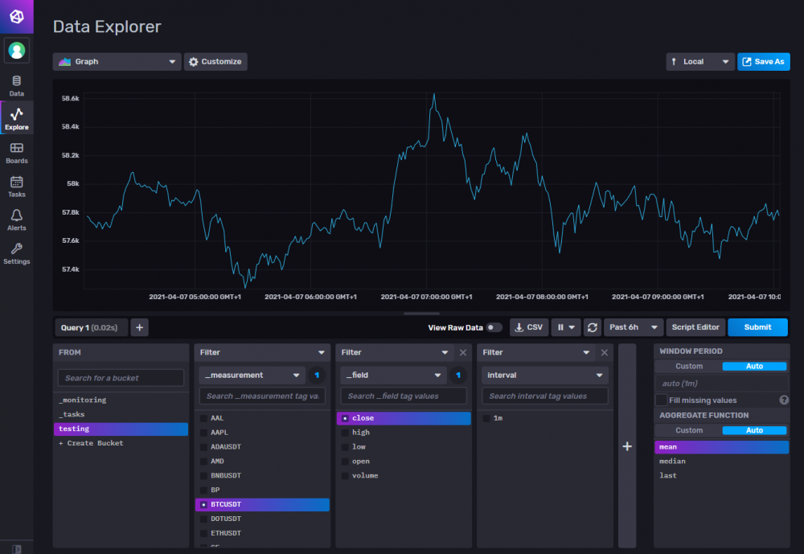Click the refresh query icon
Image resolution: width=804 pixels, height=554 pixels.
[593, 327]
